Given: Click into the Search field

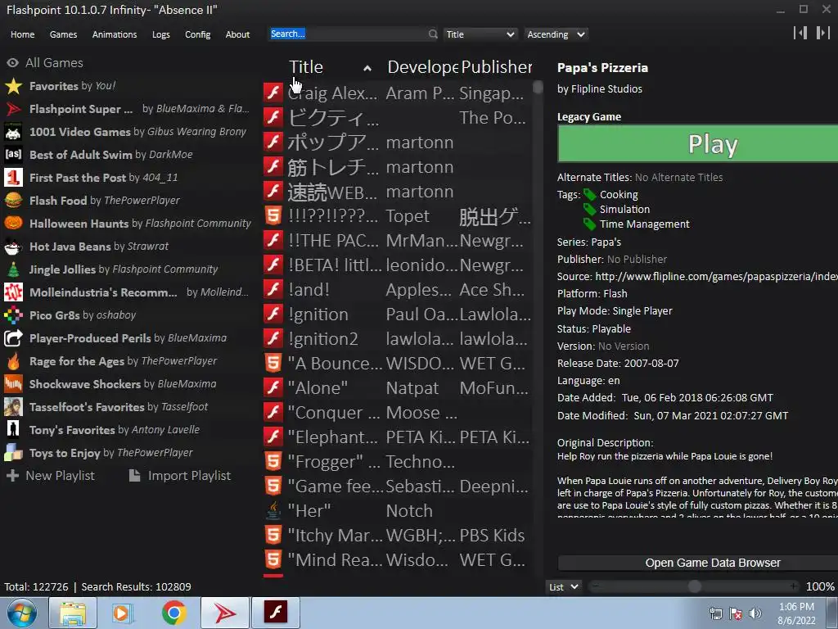Looking at the screenshot, I should [347, 34].
